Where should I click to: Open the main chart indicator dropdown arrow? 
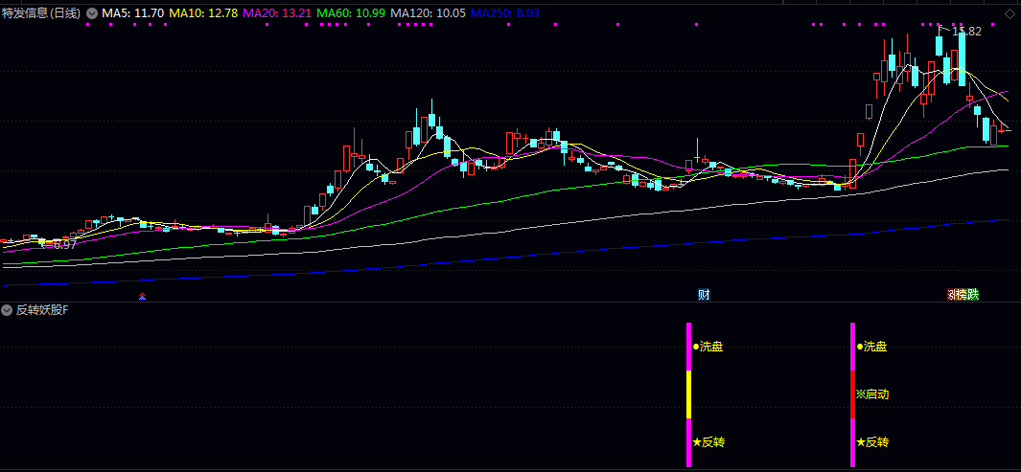[x=91, y=13]
